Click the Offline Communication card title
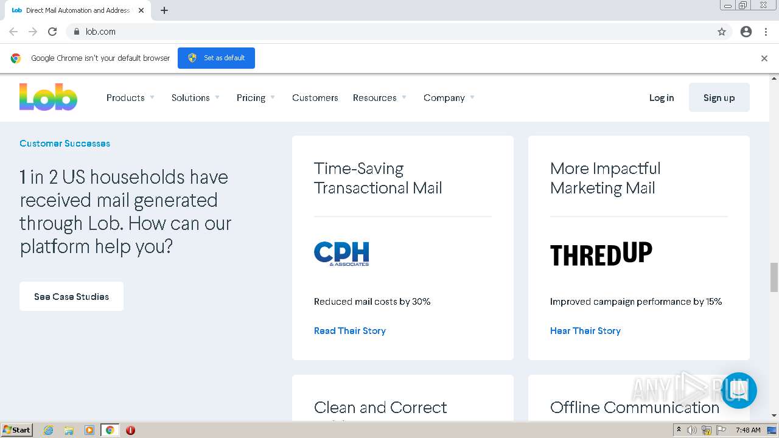Image resolution: width=779 pixels, height=438 pixels. pos(635,408)
